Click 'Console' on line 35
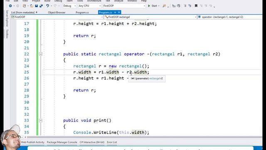The height and width of the screenshot is (150, 266). click(82, 132)
